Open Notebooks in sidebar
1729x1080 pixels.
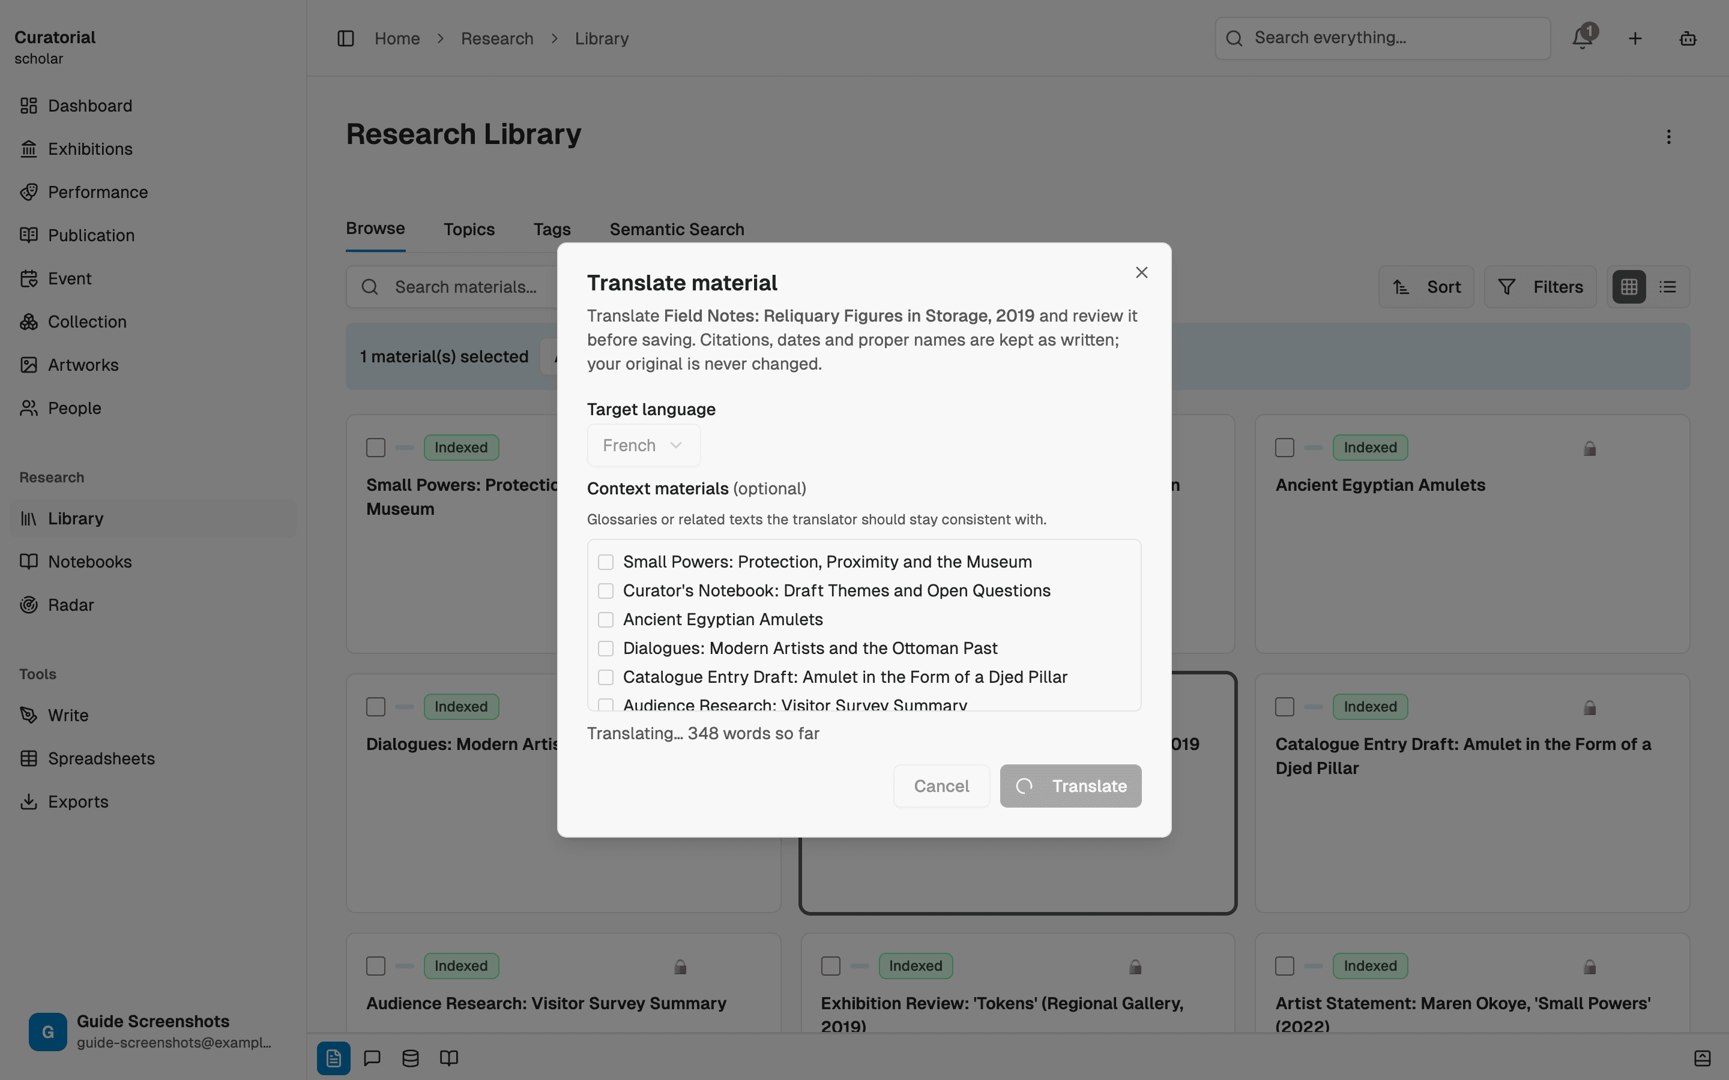pyautogui.click(x=152, y=562)
